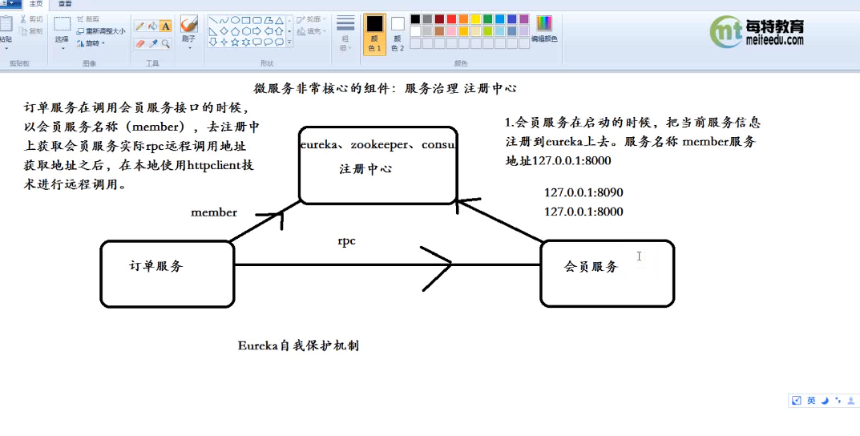
Task: Pick the pink color swatch
Action: pyautogui.click(x=451, y=31)
